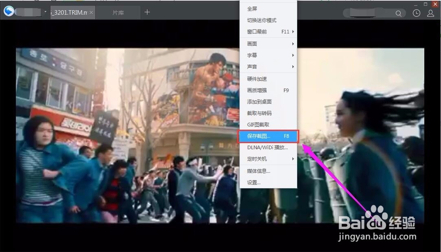Close the _3201.TRIM tab

coord(91,12)
